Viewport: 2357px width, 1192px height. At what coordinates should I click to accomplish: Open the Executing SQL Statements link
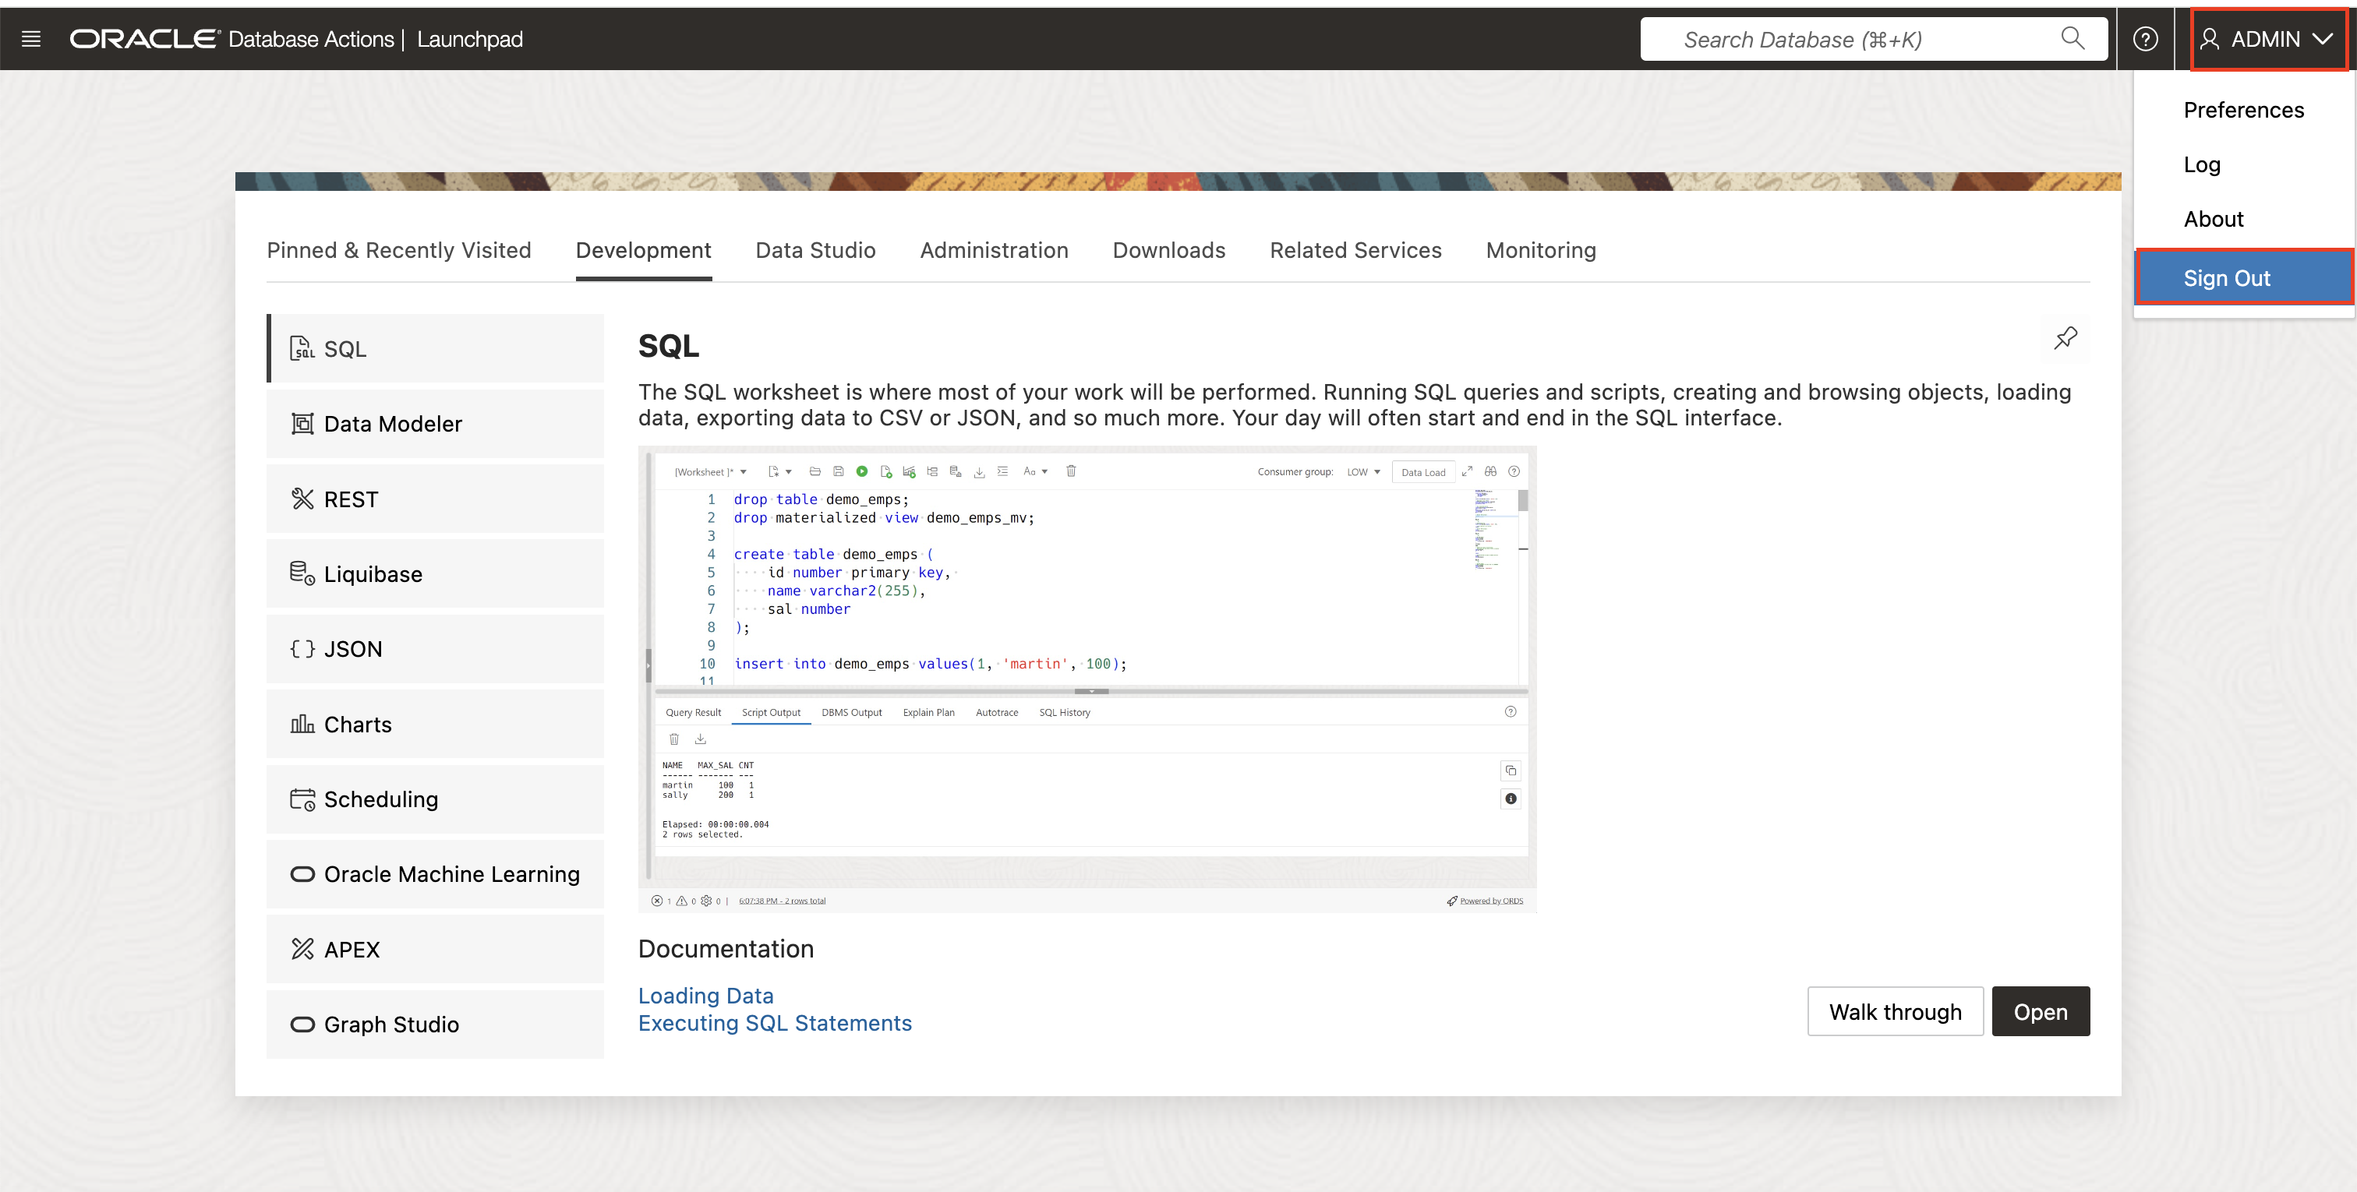(775, 1023)
